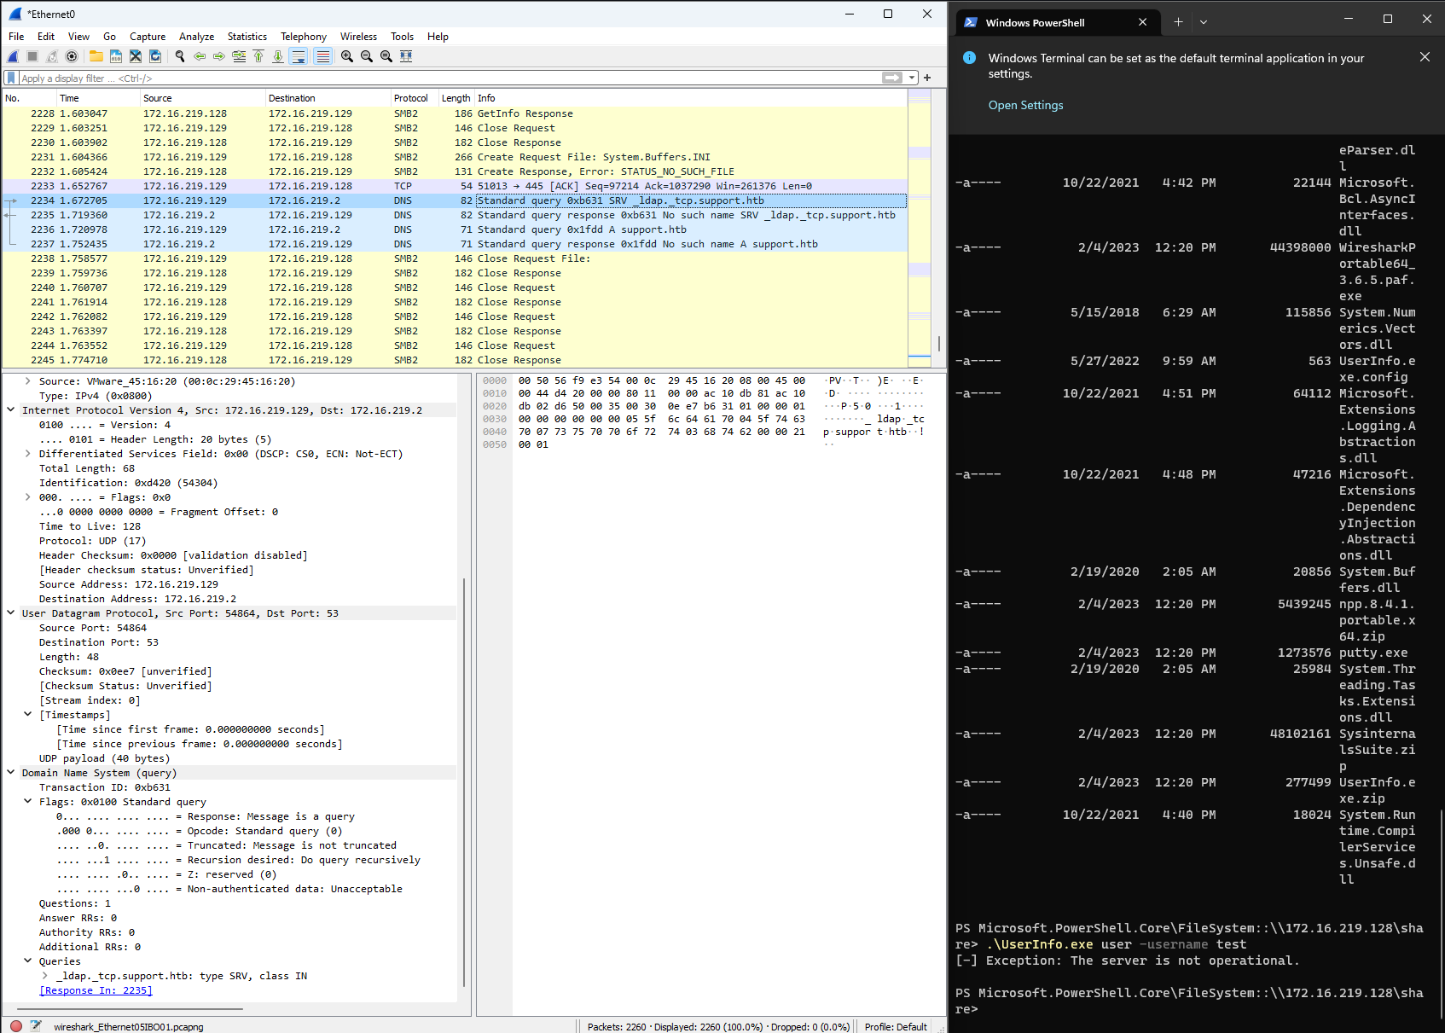Save the capture file
Image resolution: width=1445 pixels, height=1033 pixels.
116,56
